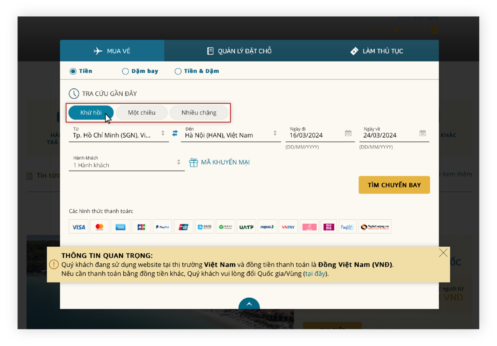Click the swap origin and destination arrows
This screenshot has width=497, height=346.
[x=174, y=133]
